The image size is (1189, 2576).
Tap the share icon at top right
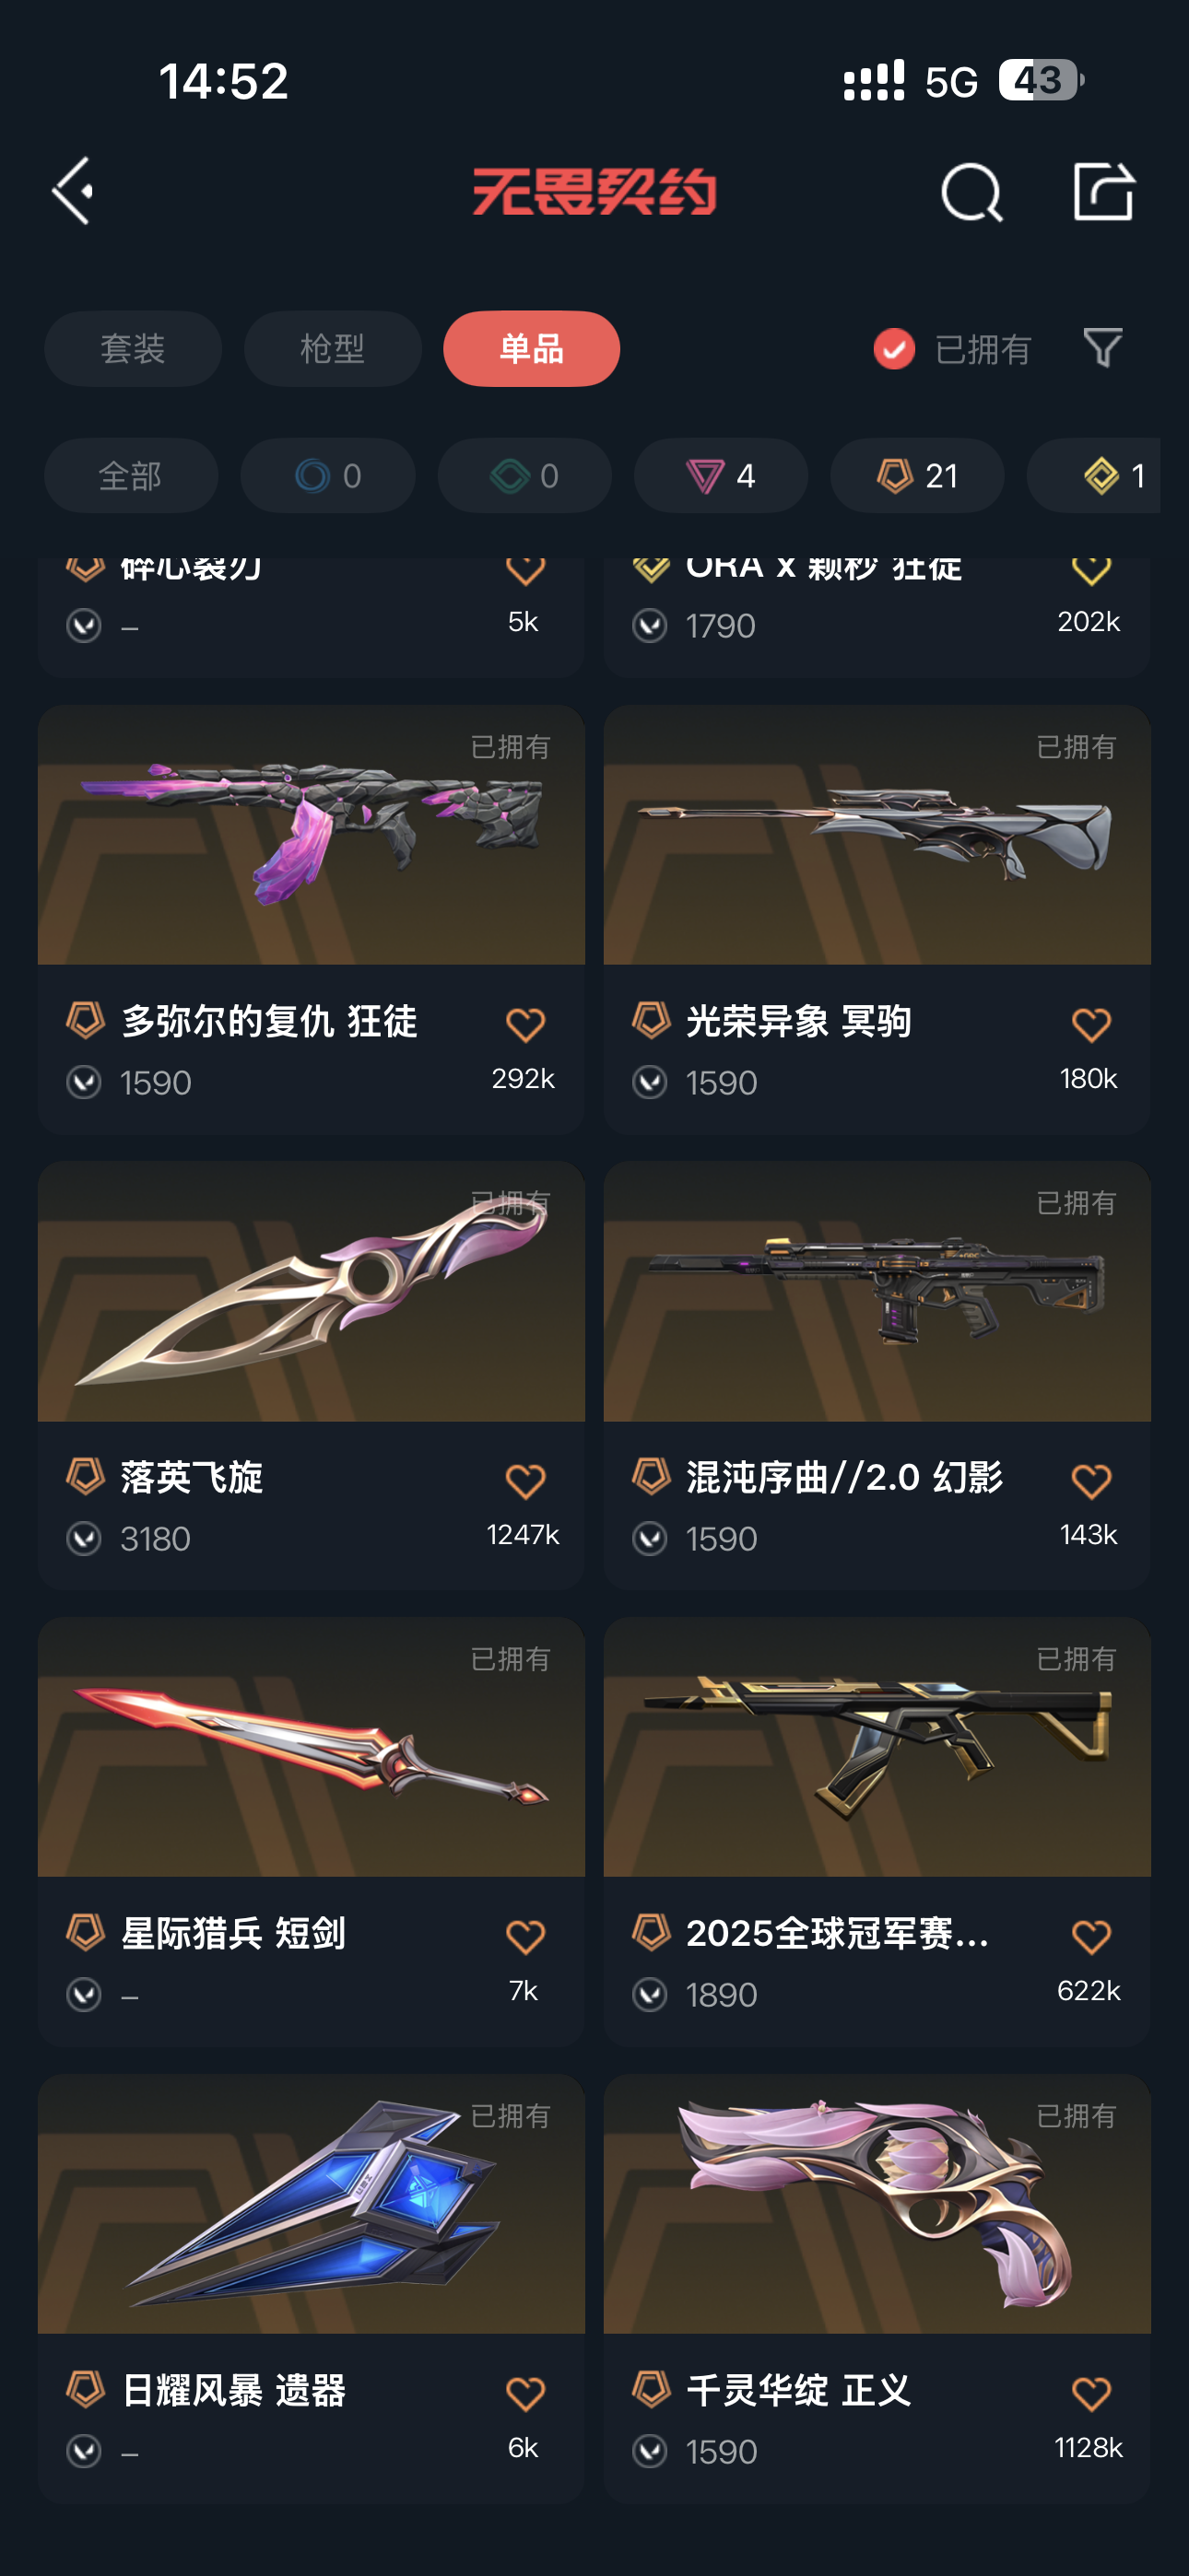click(x=1103, y=190)
